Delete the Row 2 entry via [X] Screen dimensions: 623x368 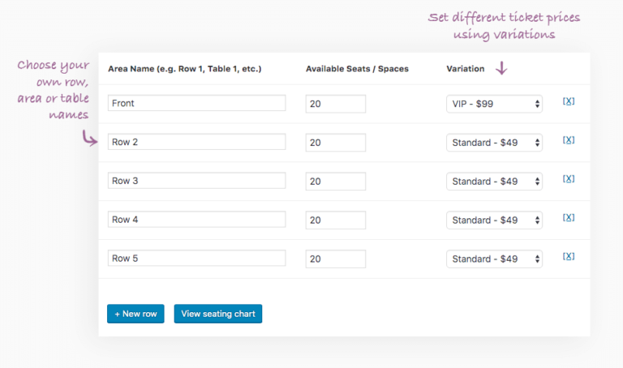click(569, 140)
